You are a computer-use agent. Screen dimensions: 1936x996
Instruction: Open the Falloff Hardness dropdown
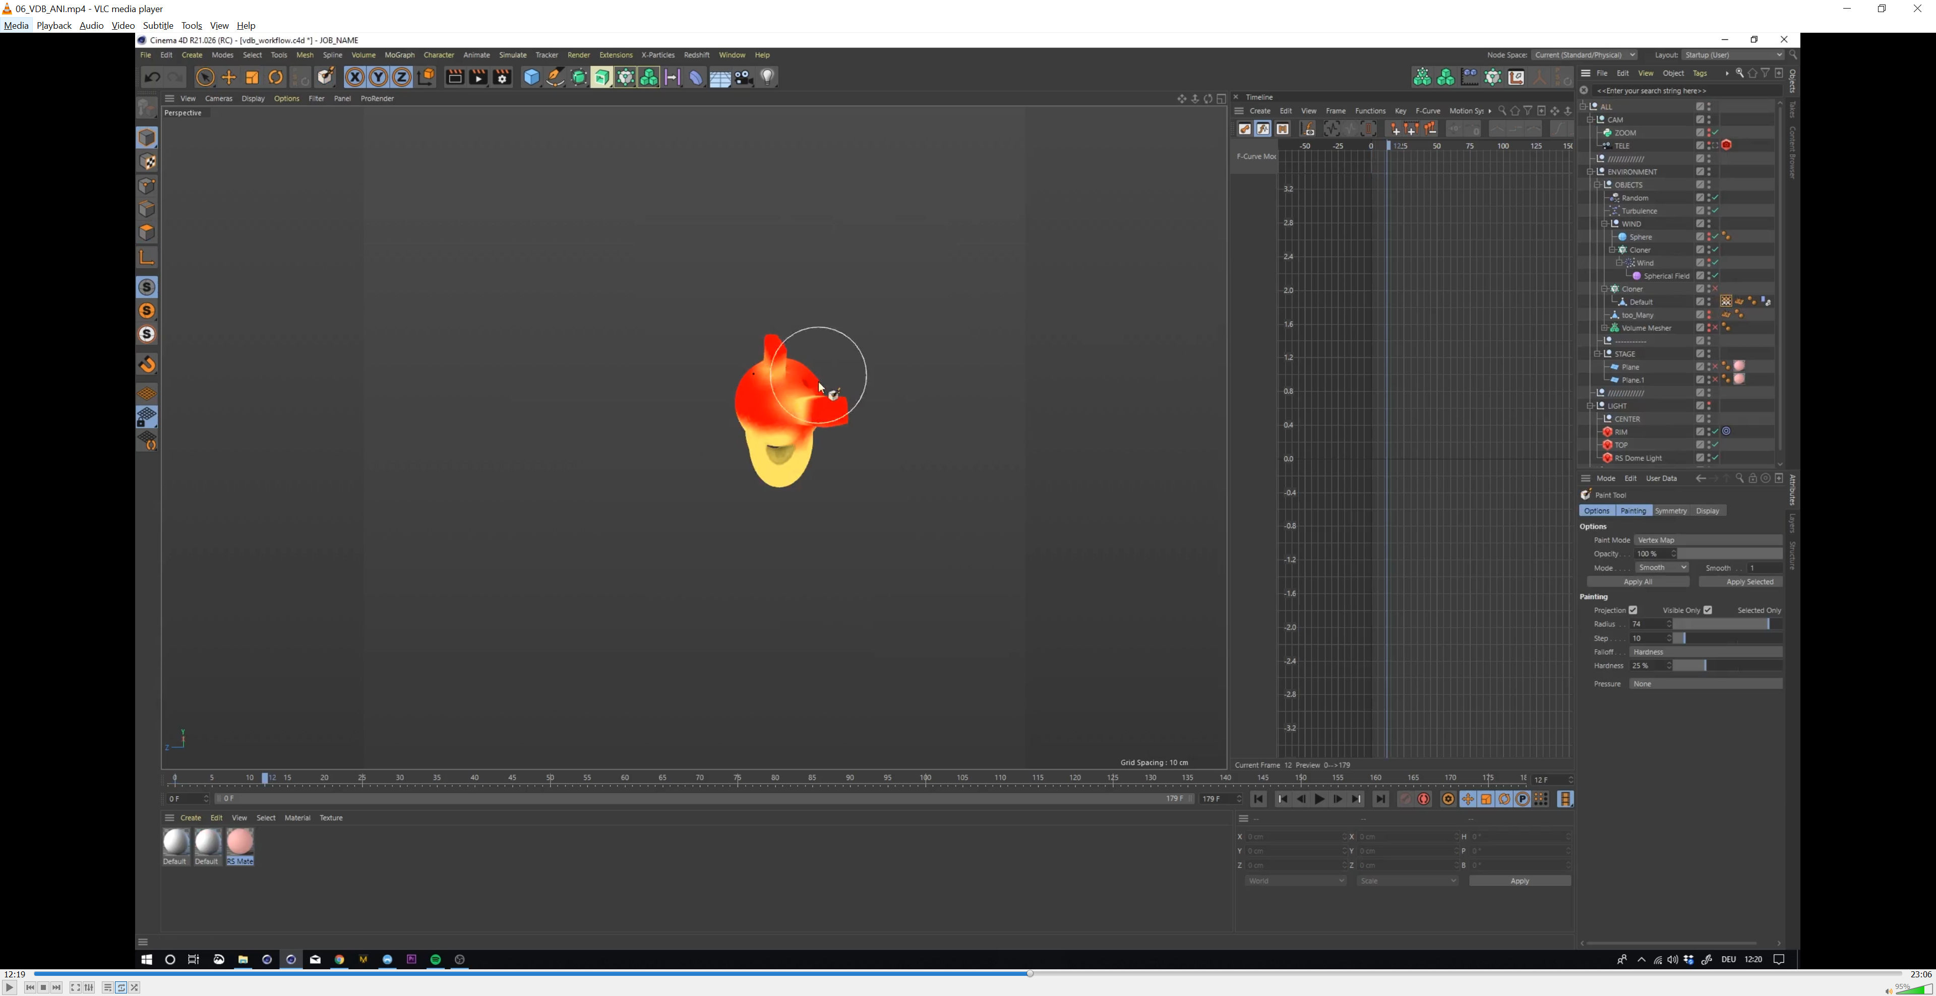pyautogui.click(x=1705, y=652)
